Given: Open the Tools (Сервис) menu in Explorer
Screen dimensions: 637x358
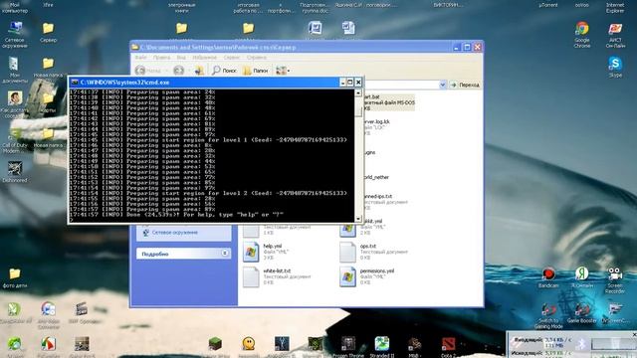Looking at the screenshot, I should pyautogui.click(x=232, y=58).
